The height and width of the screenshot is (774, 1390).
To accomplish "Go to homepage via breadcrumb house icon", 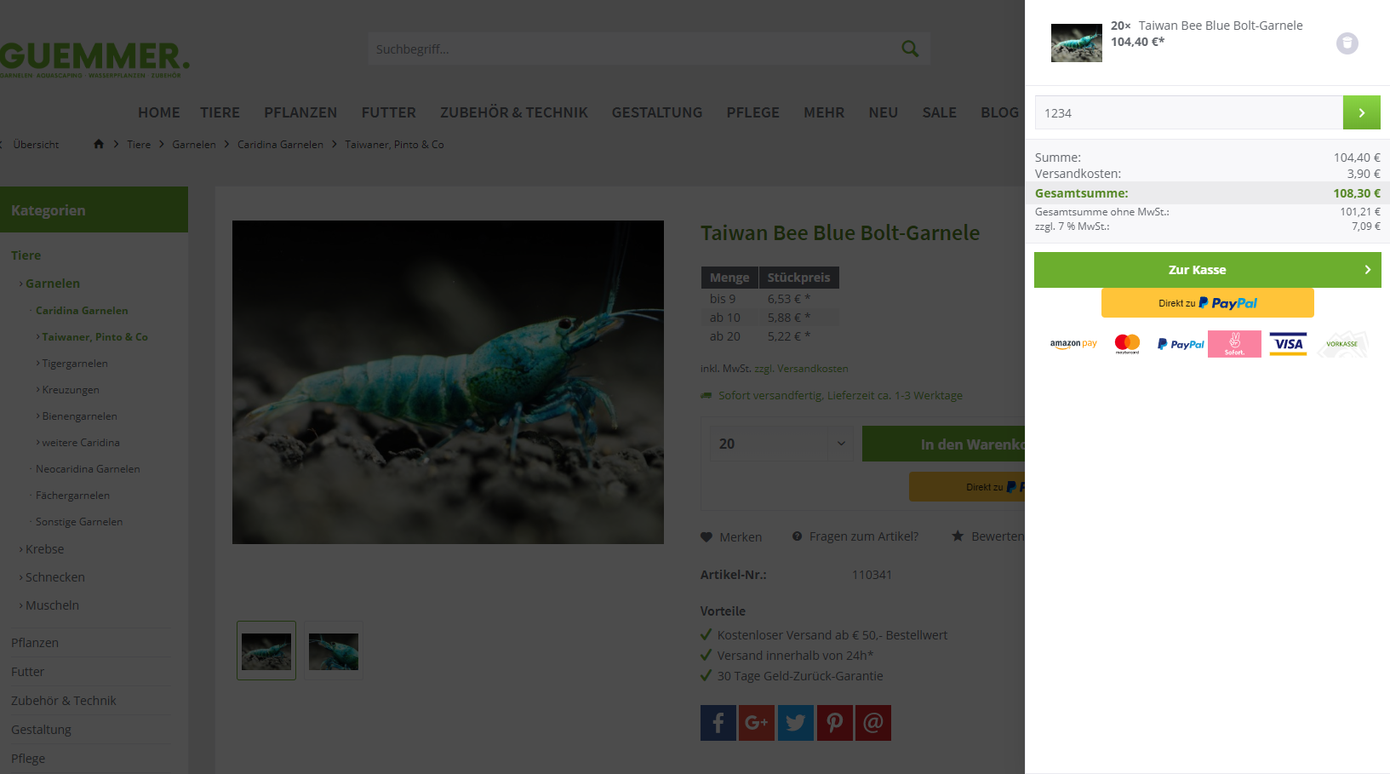I will pyautogui.click(x=99, y=144).
